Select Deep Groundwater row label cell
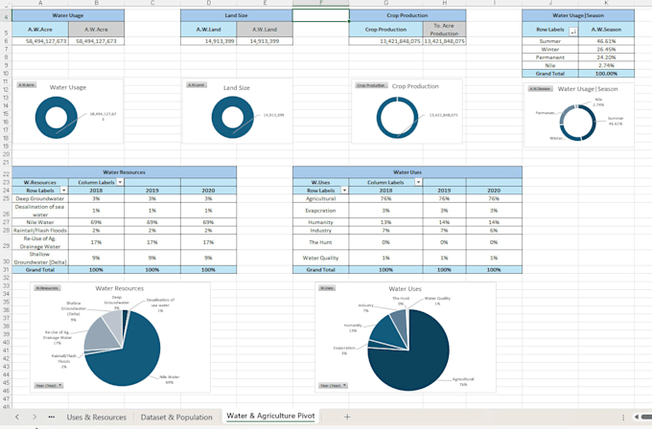The height and width of the screenshot is (429, 652). 40,198
